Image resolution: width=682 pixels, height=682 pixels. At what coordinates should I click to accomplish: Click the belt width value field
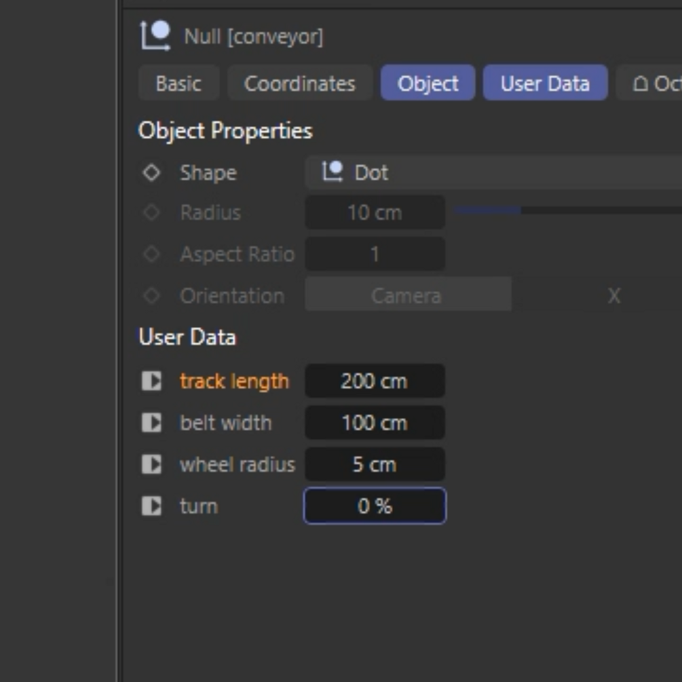coord(375,423)
